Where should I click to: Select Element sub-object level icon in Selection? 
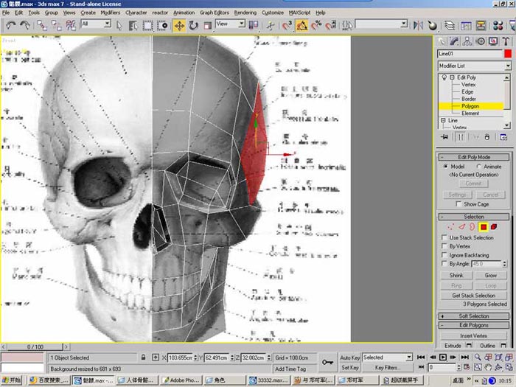[494, 227]
